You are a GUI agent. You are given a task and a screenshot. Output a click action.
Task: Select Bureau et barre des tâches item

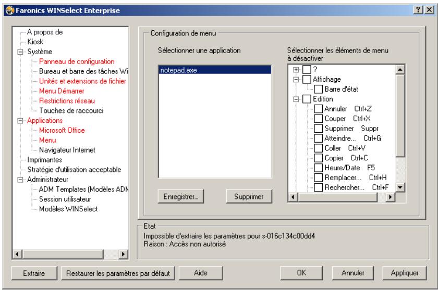(83, 71)
